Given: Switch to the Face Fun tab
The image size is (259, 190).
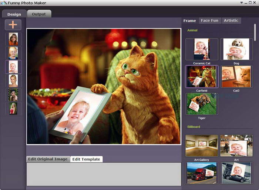Looking at the screenshot, I should [x=209, y=20].
